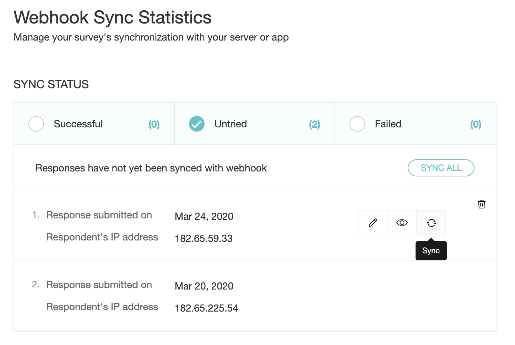Click the Untried status tab label
The height and width of the screenshot is (345, 515).
pyautogui.click(x=231, y=124)
